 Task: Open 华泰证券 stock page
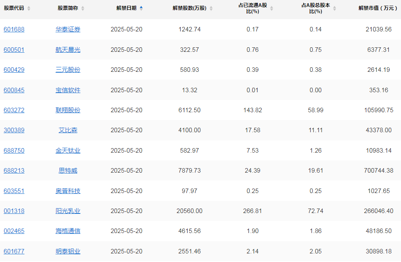coord(68,29)
